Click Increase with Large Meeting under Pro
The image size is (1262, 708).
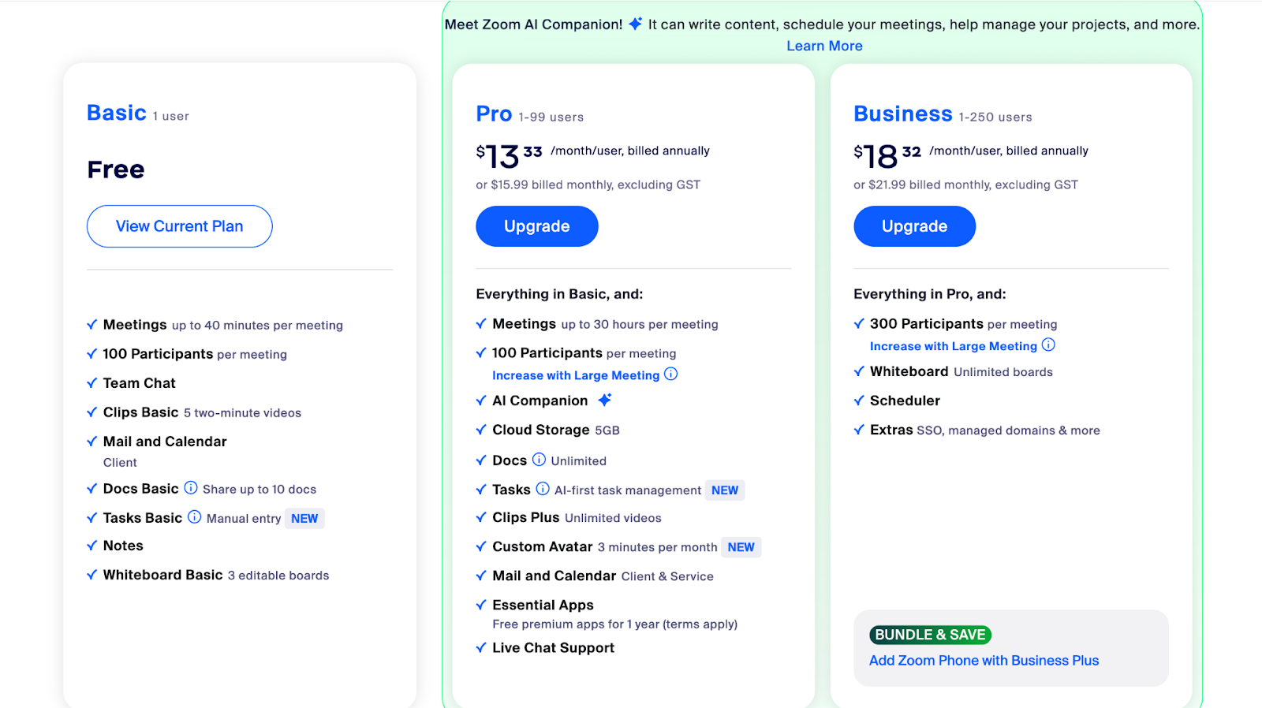click(x=576, y=375)
